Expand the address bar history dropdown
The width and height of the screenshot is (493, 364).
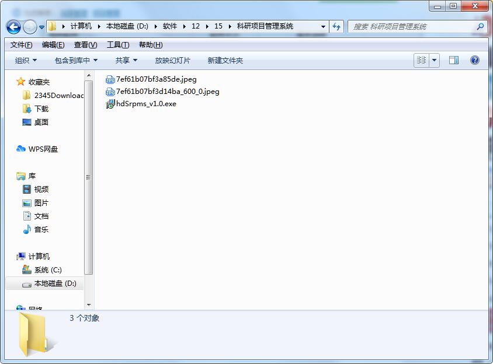pyautogui.click(x=323, y=27)
